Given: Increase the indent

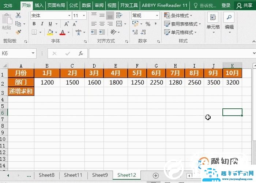Looking at the screenshot, I should [x=102, y=32].
